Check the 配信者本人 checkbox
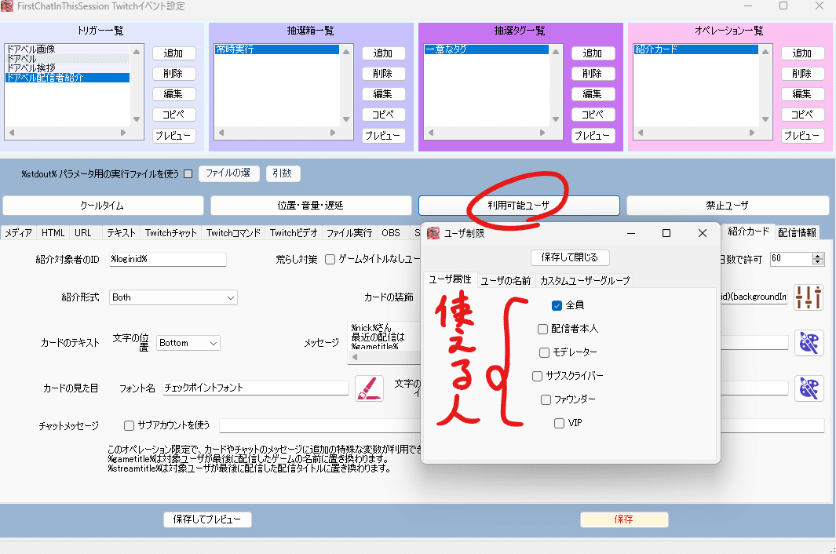 542,329
